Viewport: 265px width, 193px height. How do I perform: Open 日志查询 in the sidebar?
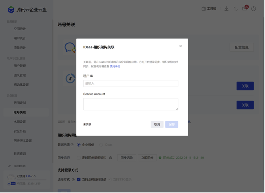[x=20, y=154]
